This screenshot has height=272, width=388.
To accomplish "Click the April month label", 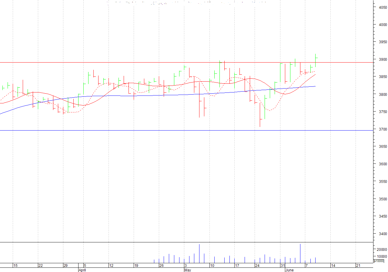I will click(x=82, y=270).
